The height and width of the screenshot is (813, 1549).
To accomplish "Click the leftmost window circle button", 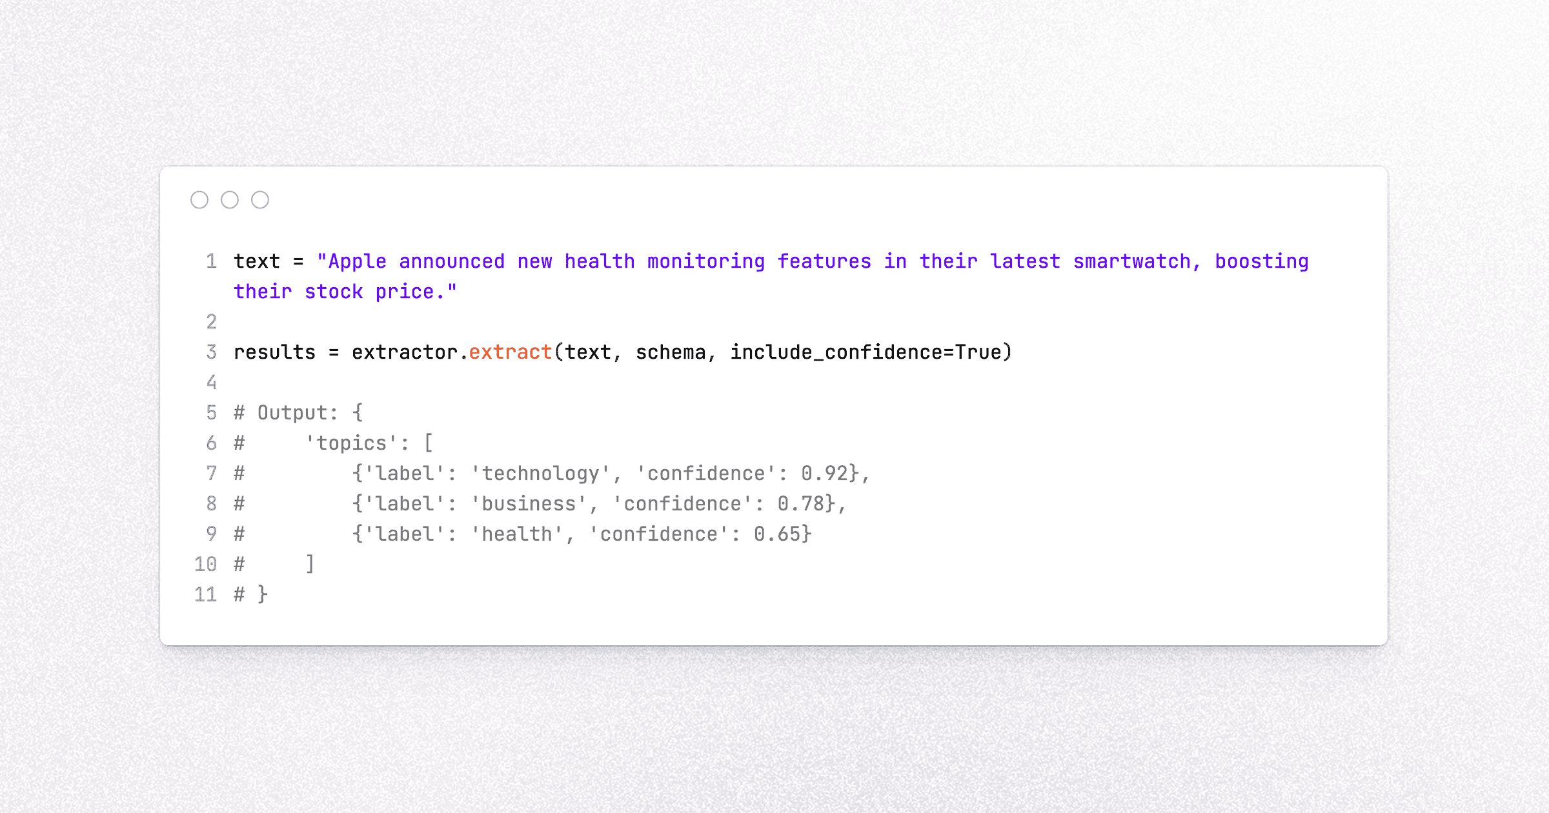I will click(x=199, y=200).
